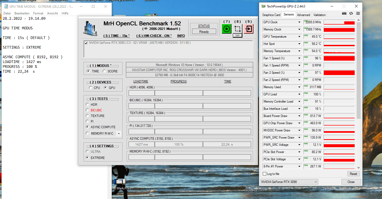382x199 pixels.
Task: Click the GPU-Z title bar app icon
Action: [x=263, y=6]
